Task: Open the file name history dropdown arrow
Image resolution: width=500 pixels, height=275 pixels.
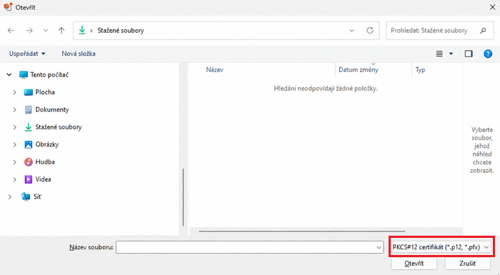Action: coord(379,247)
